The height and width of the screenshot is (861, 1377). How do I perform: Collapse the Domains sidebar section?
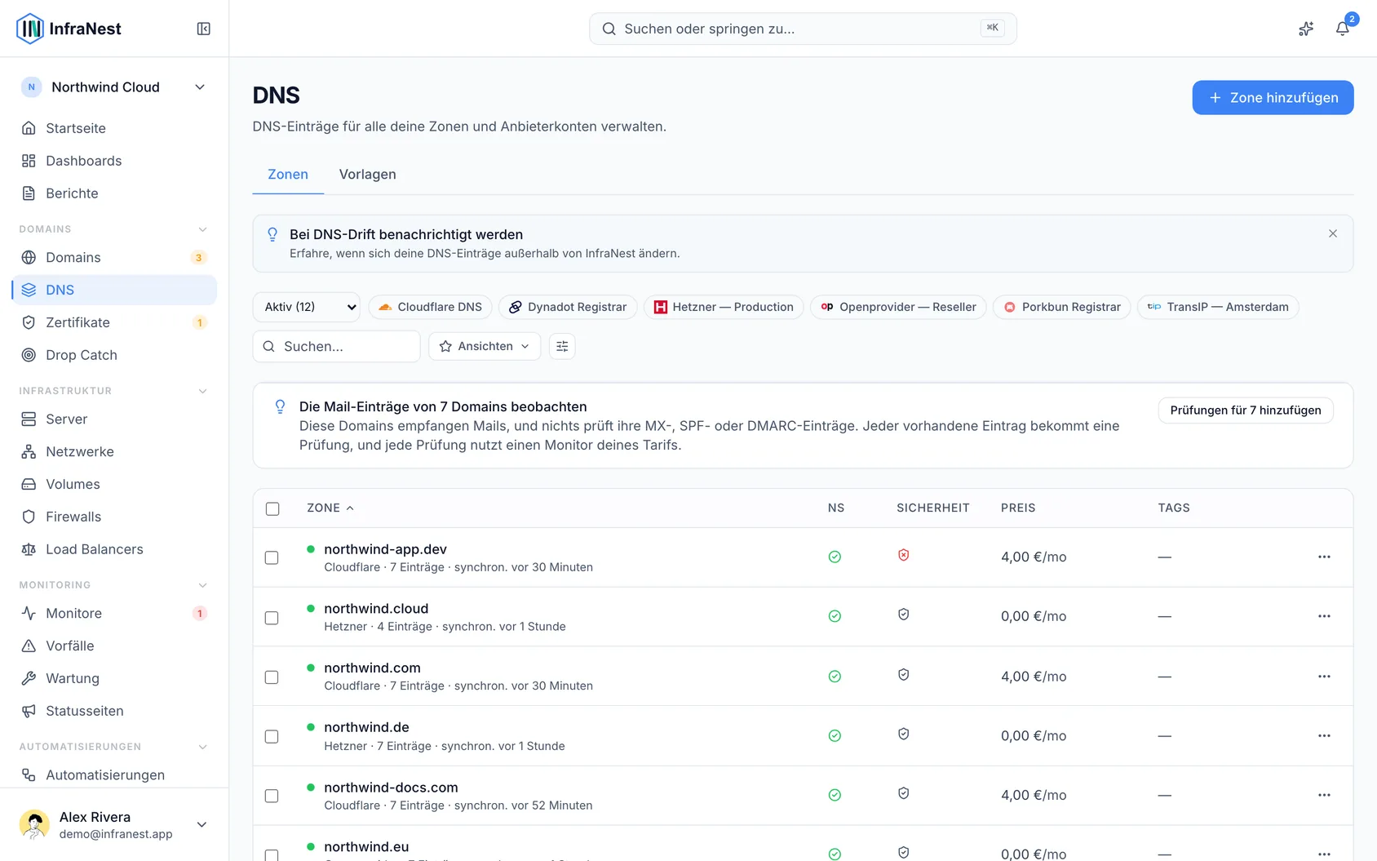click(x=202, y=229)
